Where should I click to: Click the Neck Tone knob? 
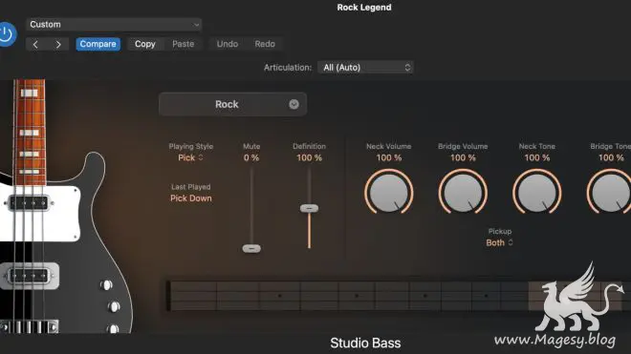click(537, 192)
